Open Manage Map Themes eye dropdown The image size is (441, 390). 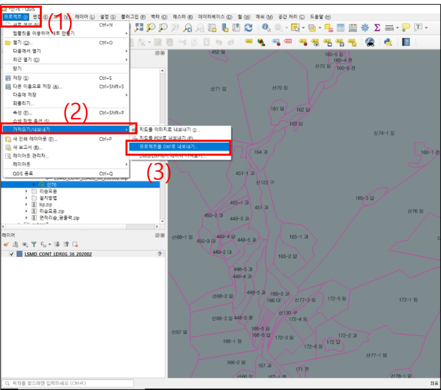pos(25,244)
